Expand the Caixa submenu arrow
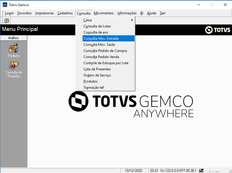The height and width of the screenshot is (173, 232). (132, 20)
